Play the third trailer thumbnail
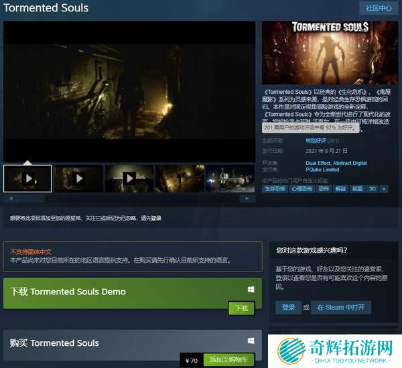The image size is (402, 368). 129,178
